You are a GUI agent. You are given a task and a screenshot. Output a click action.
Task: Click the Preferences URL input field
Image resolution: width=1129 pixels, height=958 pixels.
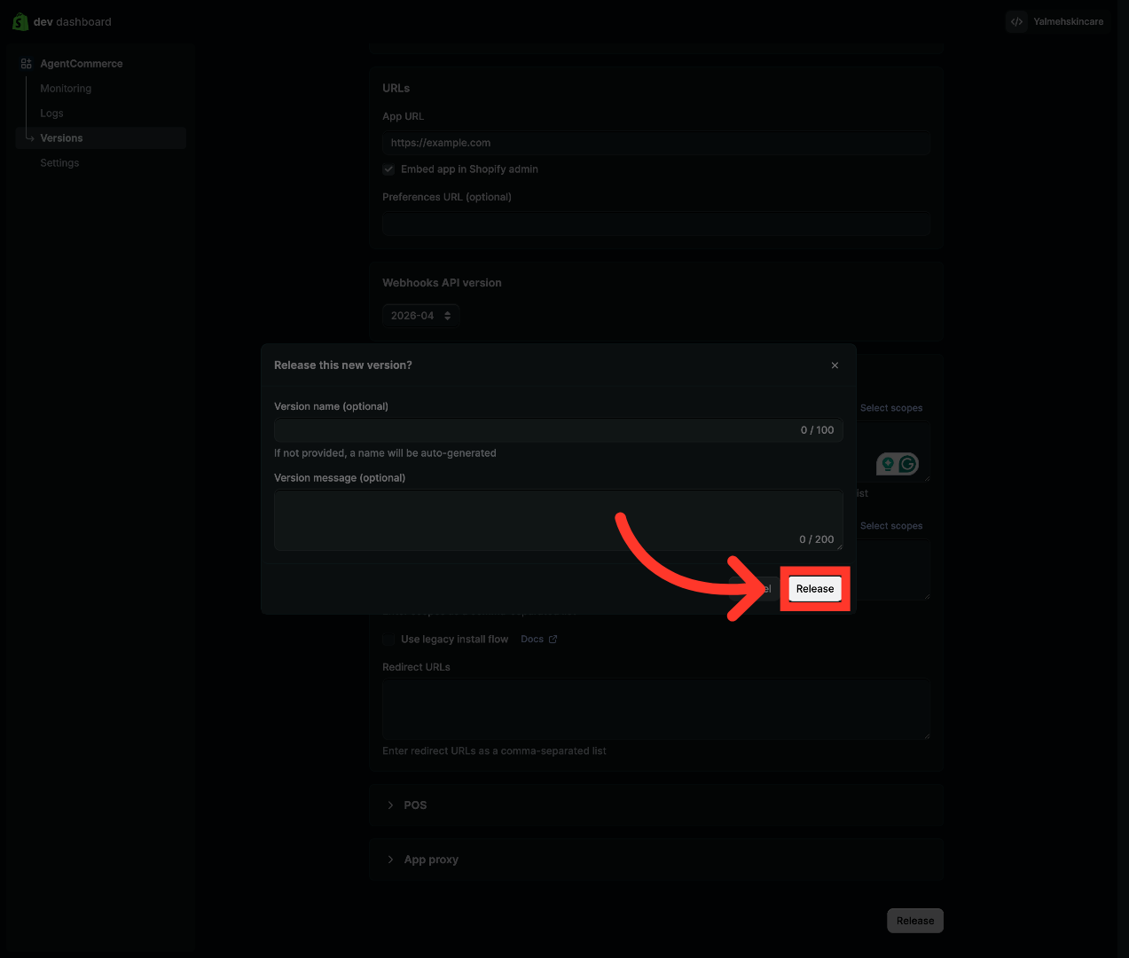pyautogui.click(x=656, y=224)
